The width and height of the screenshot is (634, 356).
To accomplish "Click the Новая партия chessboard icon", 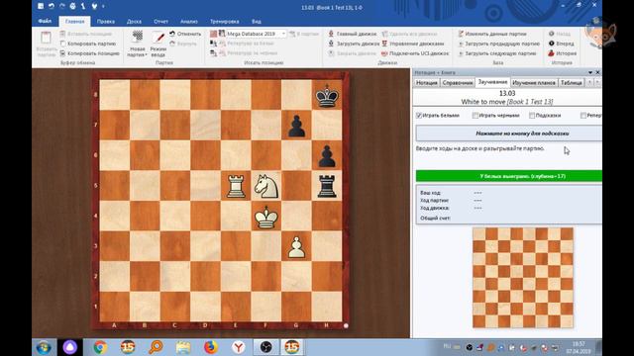I will (x=138, y=37).
